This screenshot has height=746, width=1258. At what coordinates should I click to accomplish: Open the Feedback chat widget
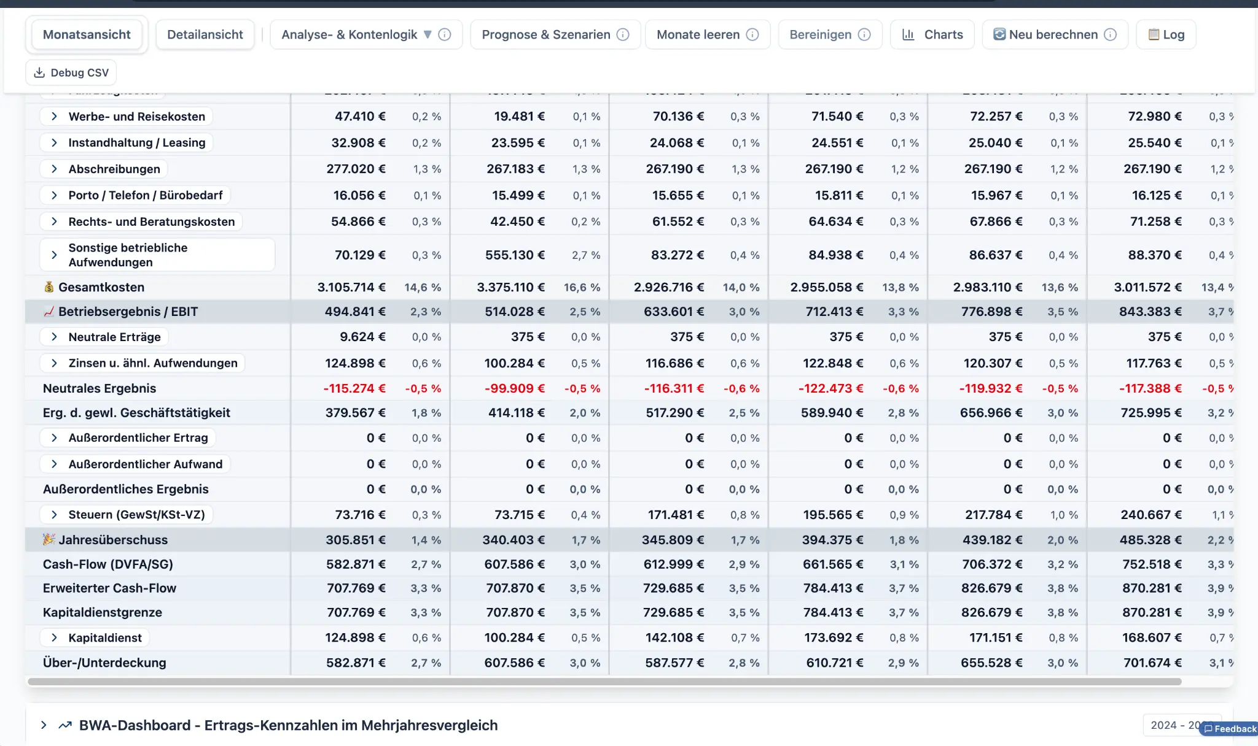click(1229, 729)
